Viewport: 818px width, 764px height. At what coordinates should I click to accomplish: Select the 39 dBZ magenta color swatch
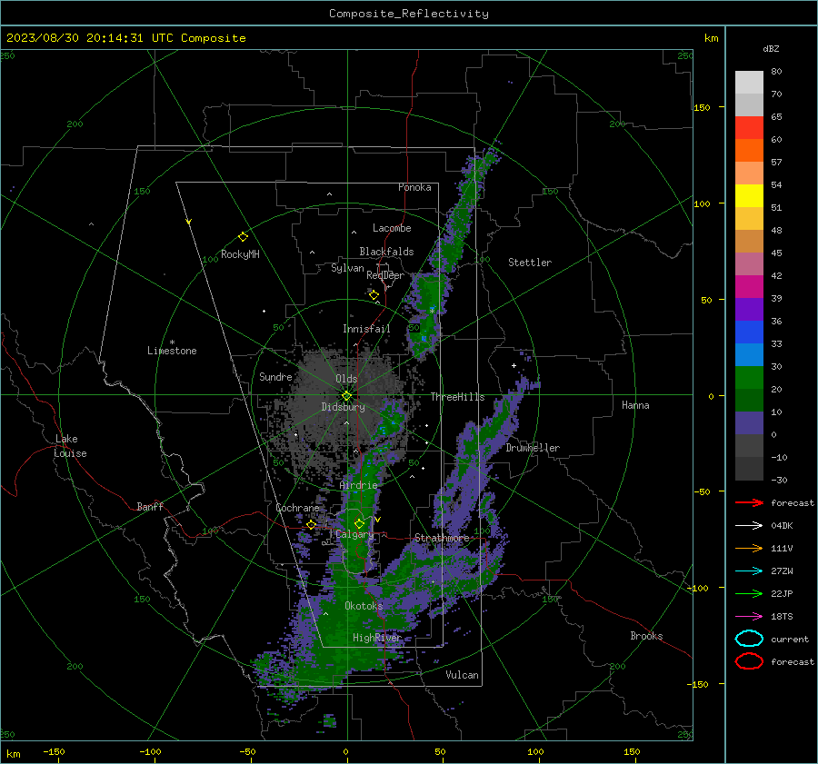(749, 286)
